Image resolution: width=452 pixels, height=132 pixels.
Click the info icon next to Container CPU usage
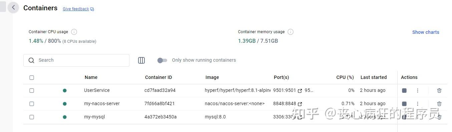coord(74,32)
